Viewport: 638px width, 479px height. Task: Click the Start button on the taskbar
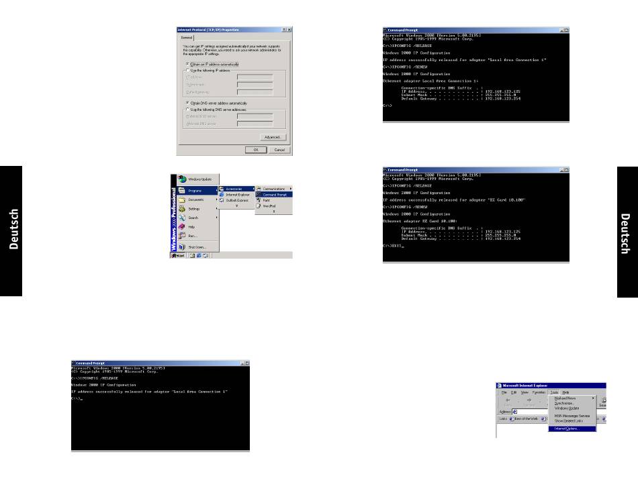tap(179, 256)
